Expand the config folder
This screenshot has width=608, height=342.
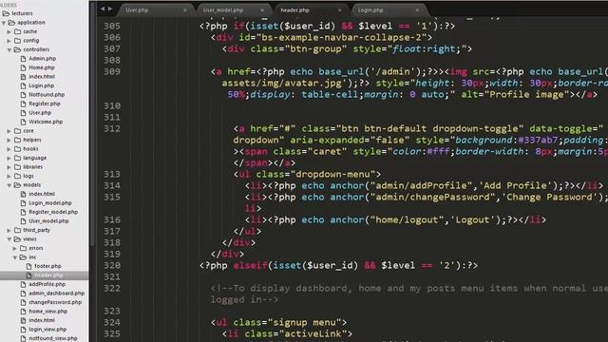pos(9,40)
